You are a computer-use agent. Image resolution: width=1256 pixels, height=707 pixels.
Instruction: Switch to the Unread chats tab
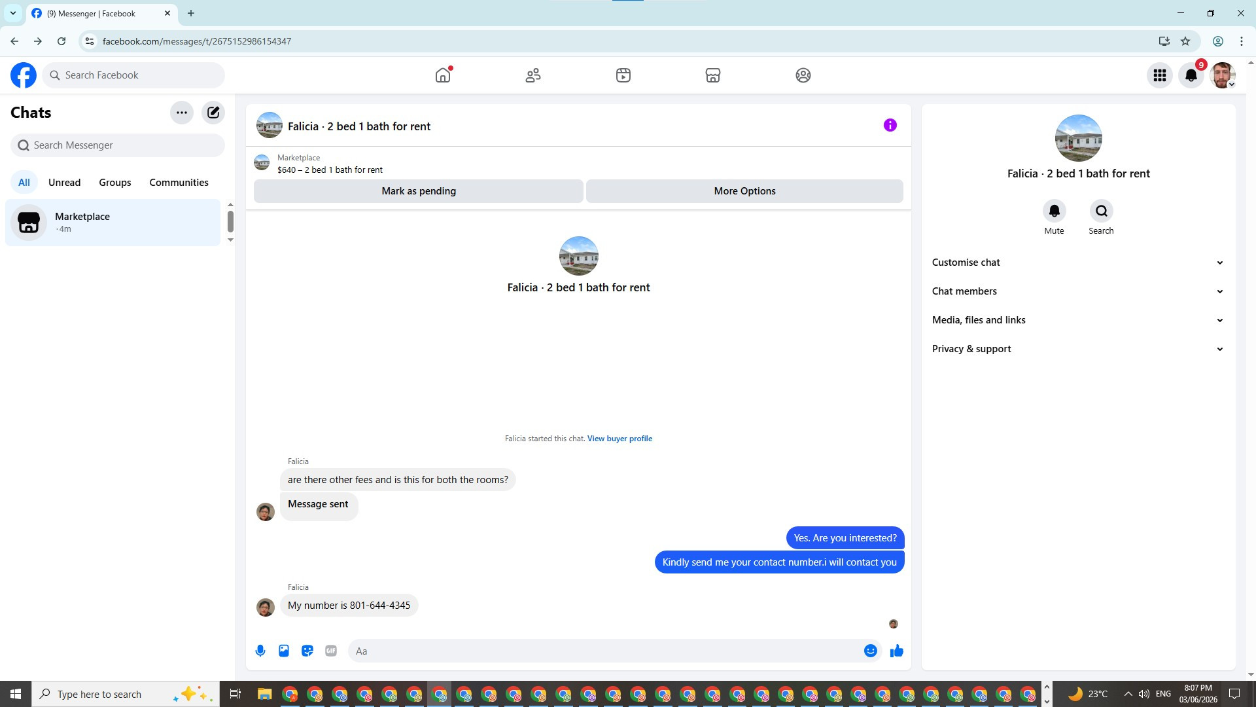[64, 183]
